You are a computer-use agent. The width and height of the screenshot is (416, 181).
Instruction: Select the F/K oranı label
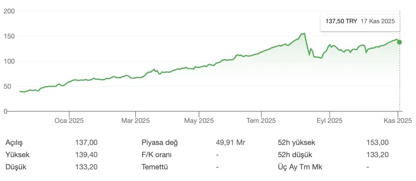point(157,155)
